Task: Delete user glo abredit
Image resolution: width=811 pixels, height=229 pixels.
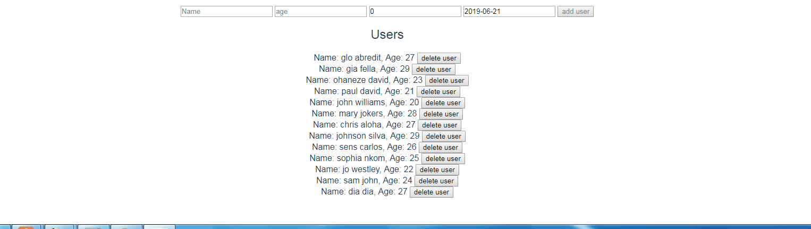Action: click(439, 58)
